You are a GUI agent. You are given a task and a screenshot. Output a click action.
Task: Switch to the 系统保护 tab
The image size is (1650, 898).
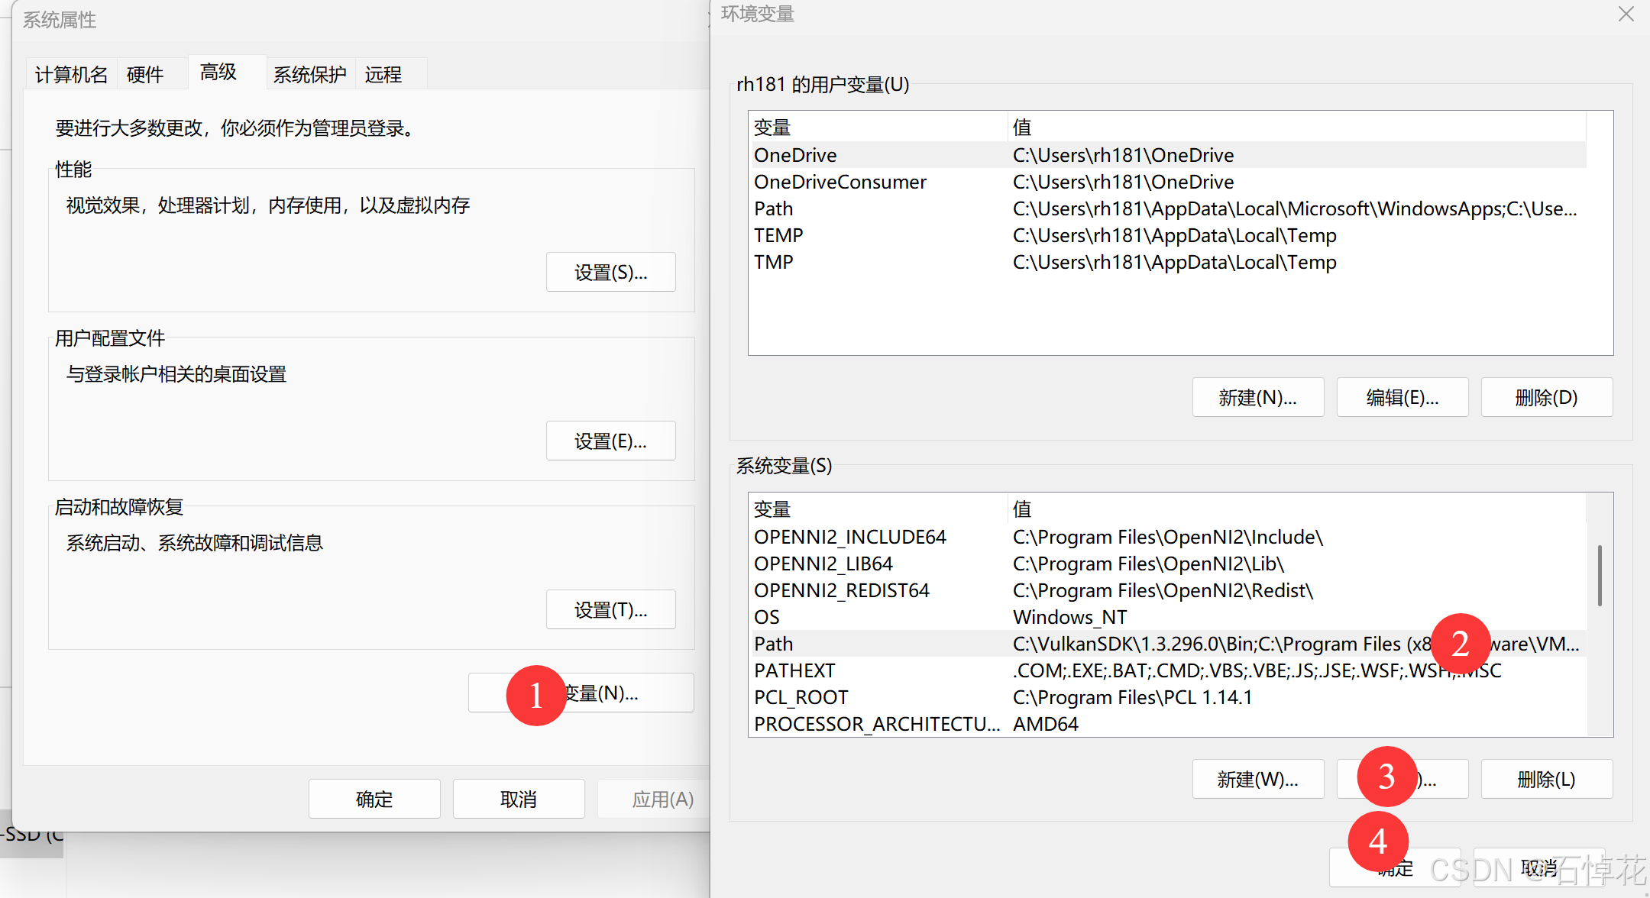point(309,74)
